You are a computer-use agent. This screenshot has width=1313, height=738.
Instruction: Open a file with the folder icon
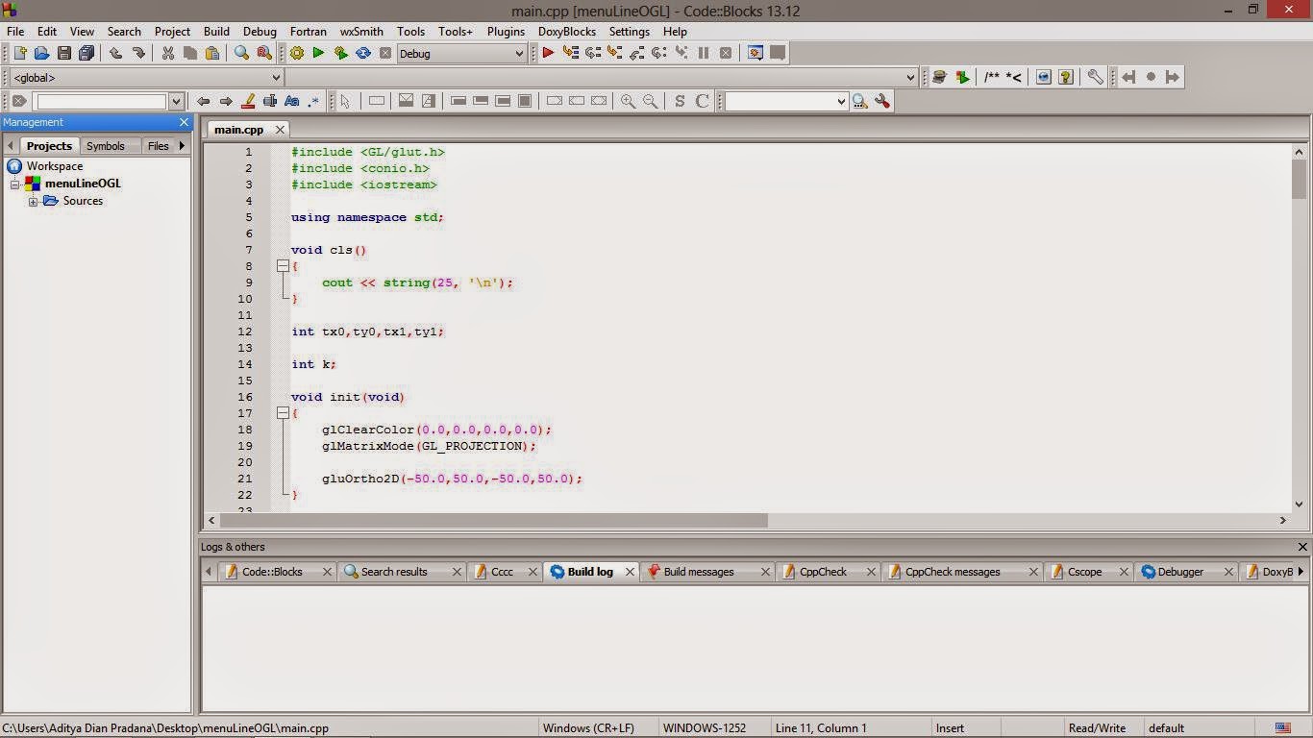coord(41,54)
